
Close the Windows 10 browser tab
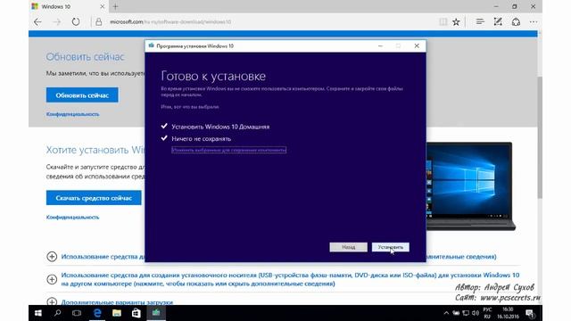[x=103, y=6]
